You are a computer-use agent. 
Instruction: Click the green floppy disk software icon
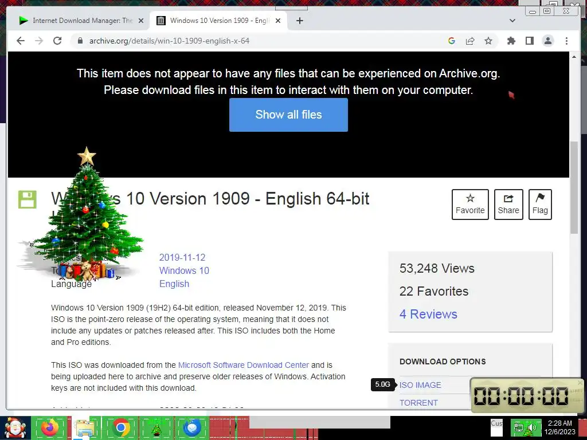tap(28, 199)
